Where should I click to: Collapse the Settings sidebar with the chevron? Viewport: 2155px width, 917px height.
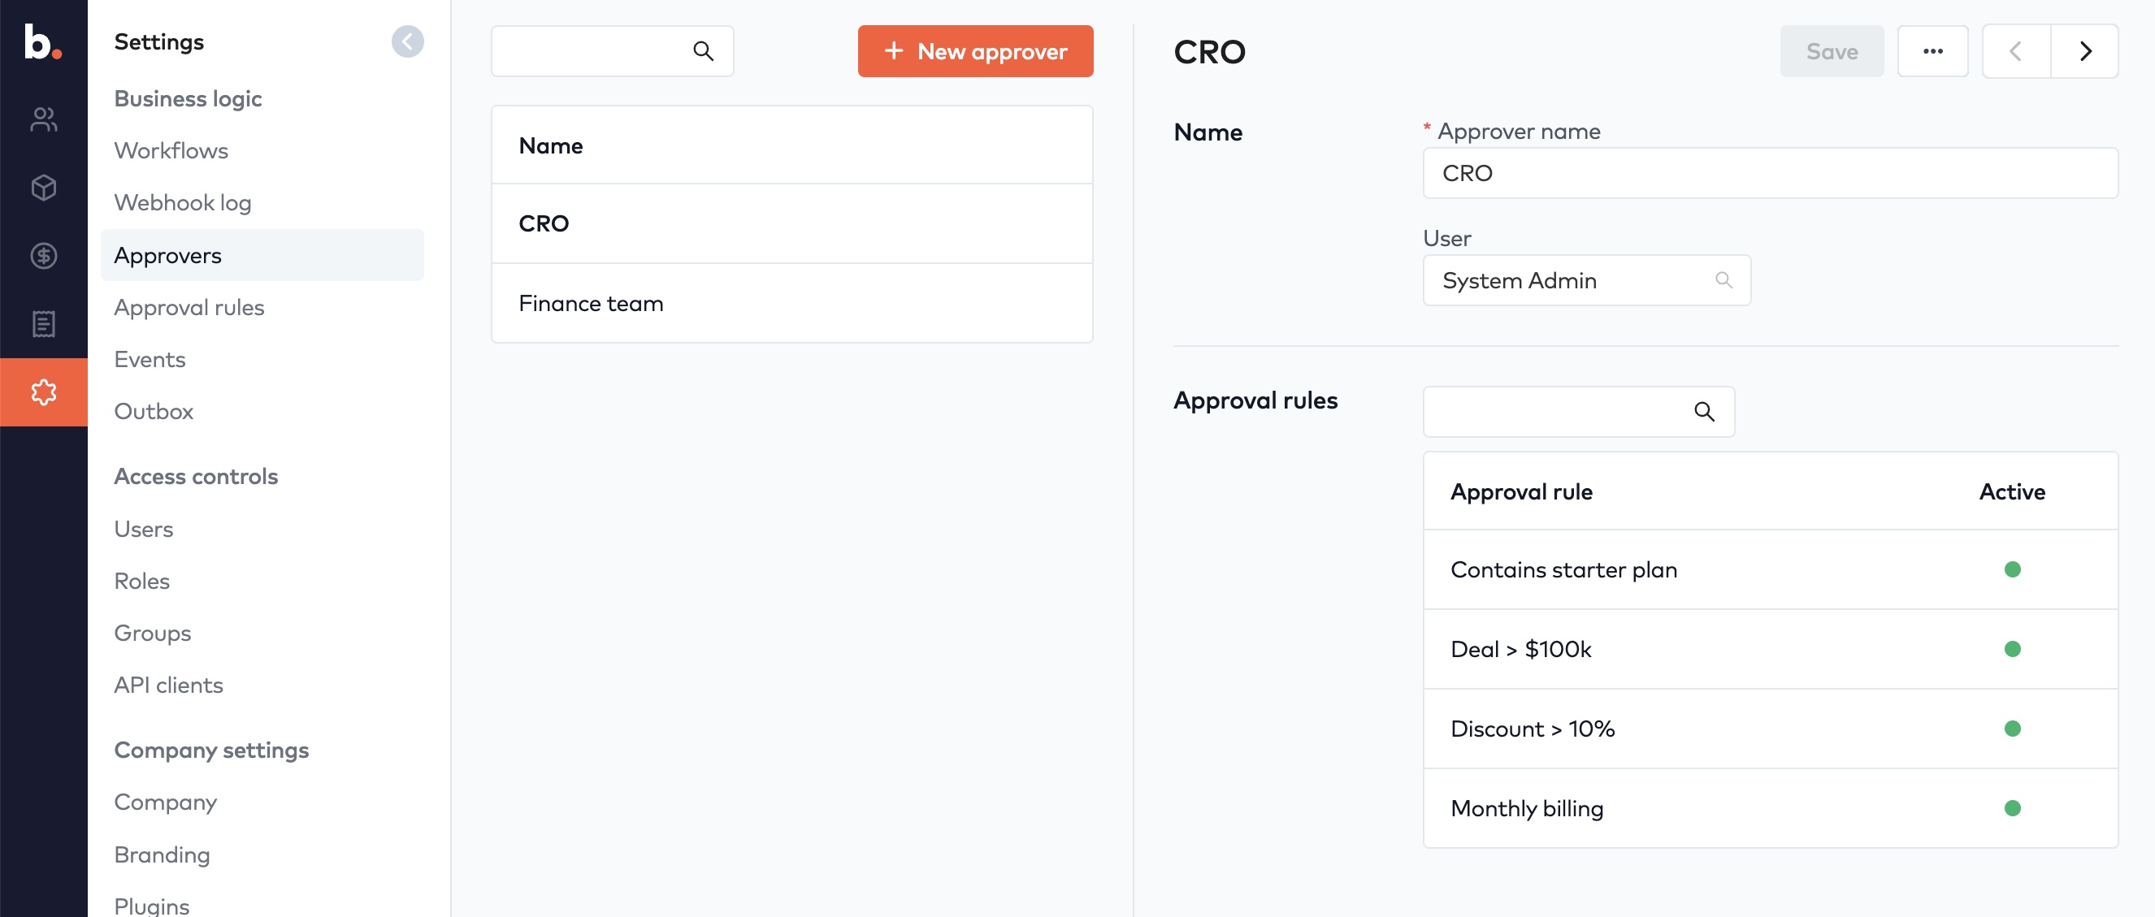click(x=407, y=41)
